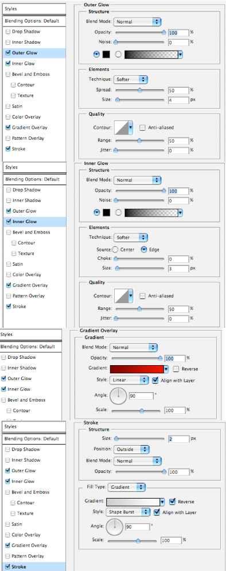
Task: Open the Shape Burst Style dropdown
Action: (x=128, y=512)
